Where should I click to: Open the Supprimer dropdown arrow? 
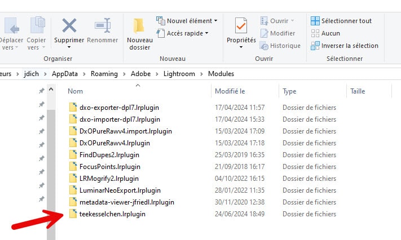pyautogui.click(x=69, y=47)
